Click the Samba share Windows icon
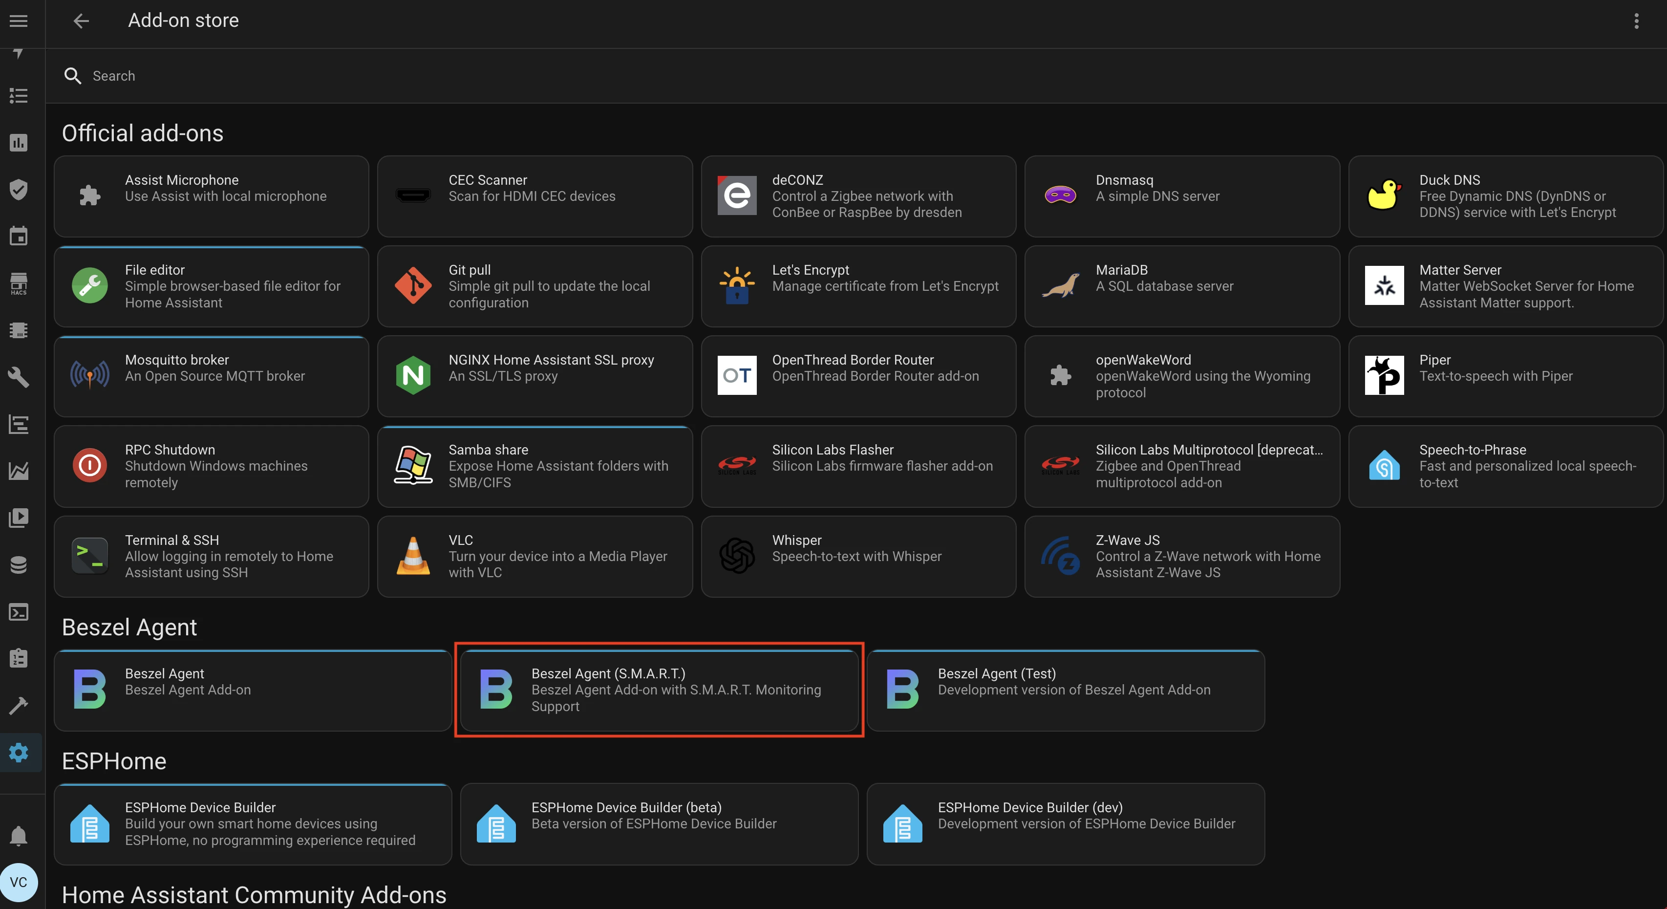Image resolution: width=1667 pixels, height=909 pixels. (x=413, y=465)
